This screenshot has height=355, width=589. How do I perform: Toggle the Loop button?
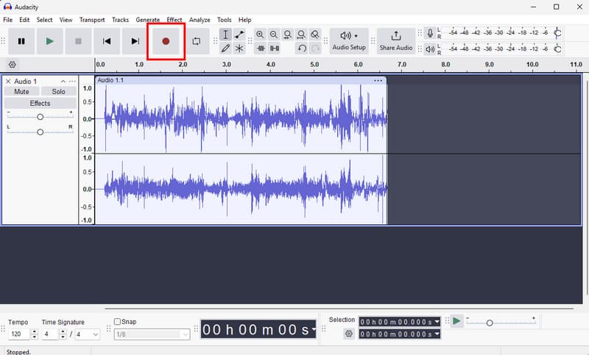197,41
